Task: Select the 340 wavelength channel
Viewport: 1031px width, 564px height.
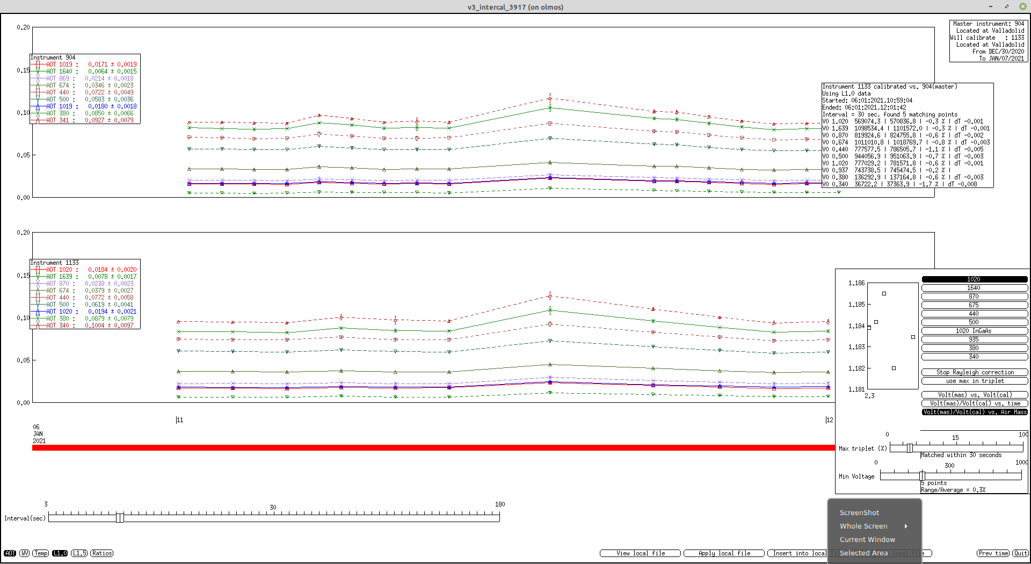Action: pos(975,357)
